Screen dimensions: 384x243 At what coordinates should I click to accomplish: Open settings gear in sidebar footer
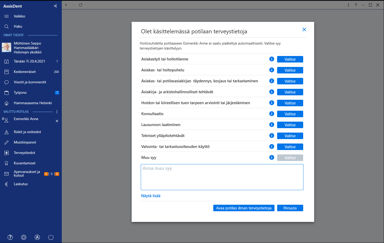click(24, 237)
